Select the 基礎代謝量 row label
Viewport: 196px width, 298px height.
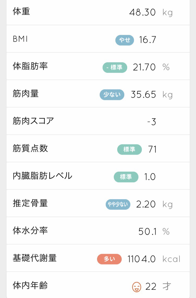pos(34,258)
